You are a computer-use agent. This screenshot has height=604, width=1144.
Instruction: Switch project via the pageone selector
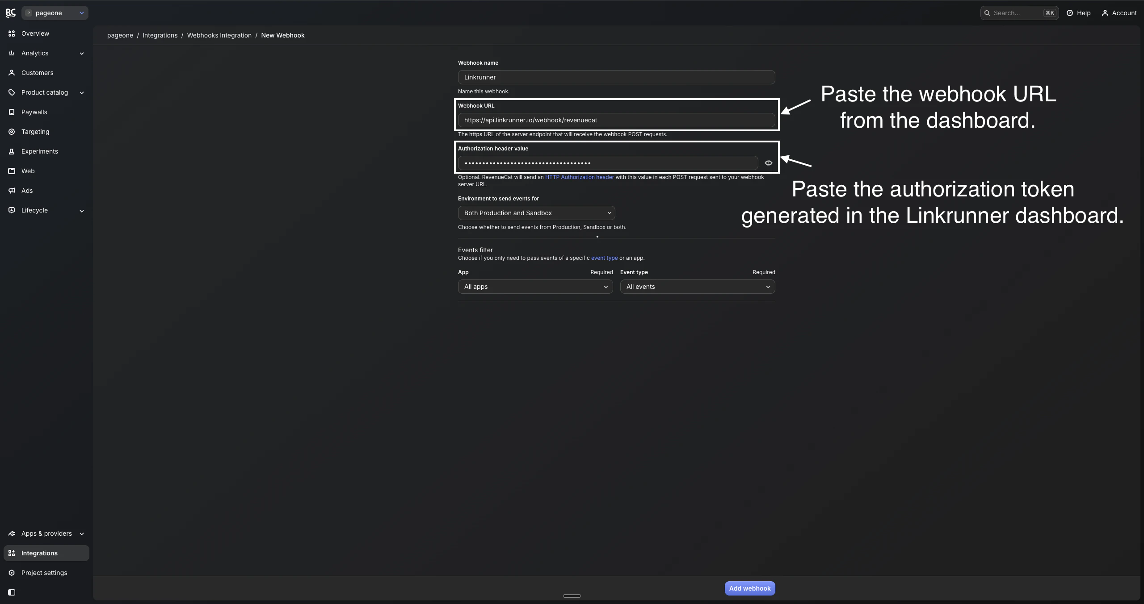(55, 13)
